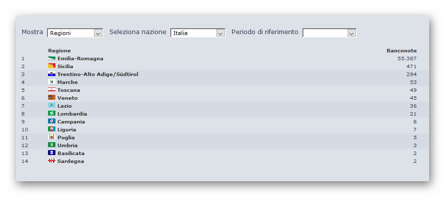Click the Liguria flag icon
The height and width of the screenshot is (197, 445).
tap(51, 129)
